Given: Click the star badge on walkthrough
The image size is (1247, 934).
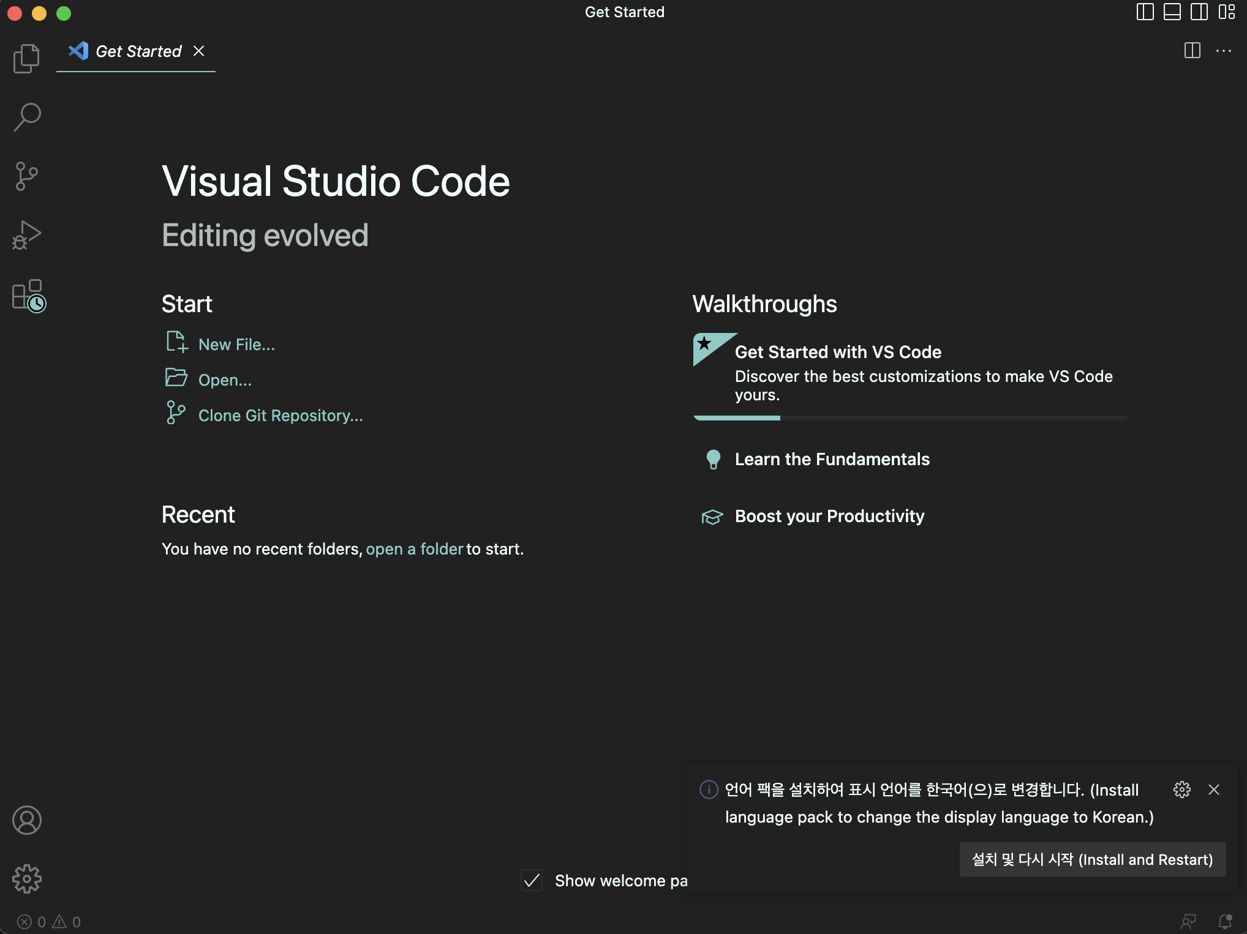Looking at the screenshot, I should click(x=706, y=344).
